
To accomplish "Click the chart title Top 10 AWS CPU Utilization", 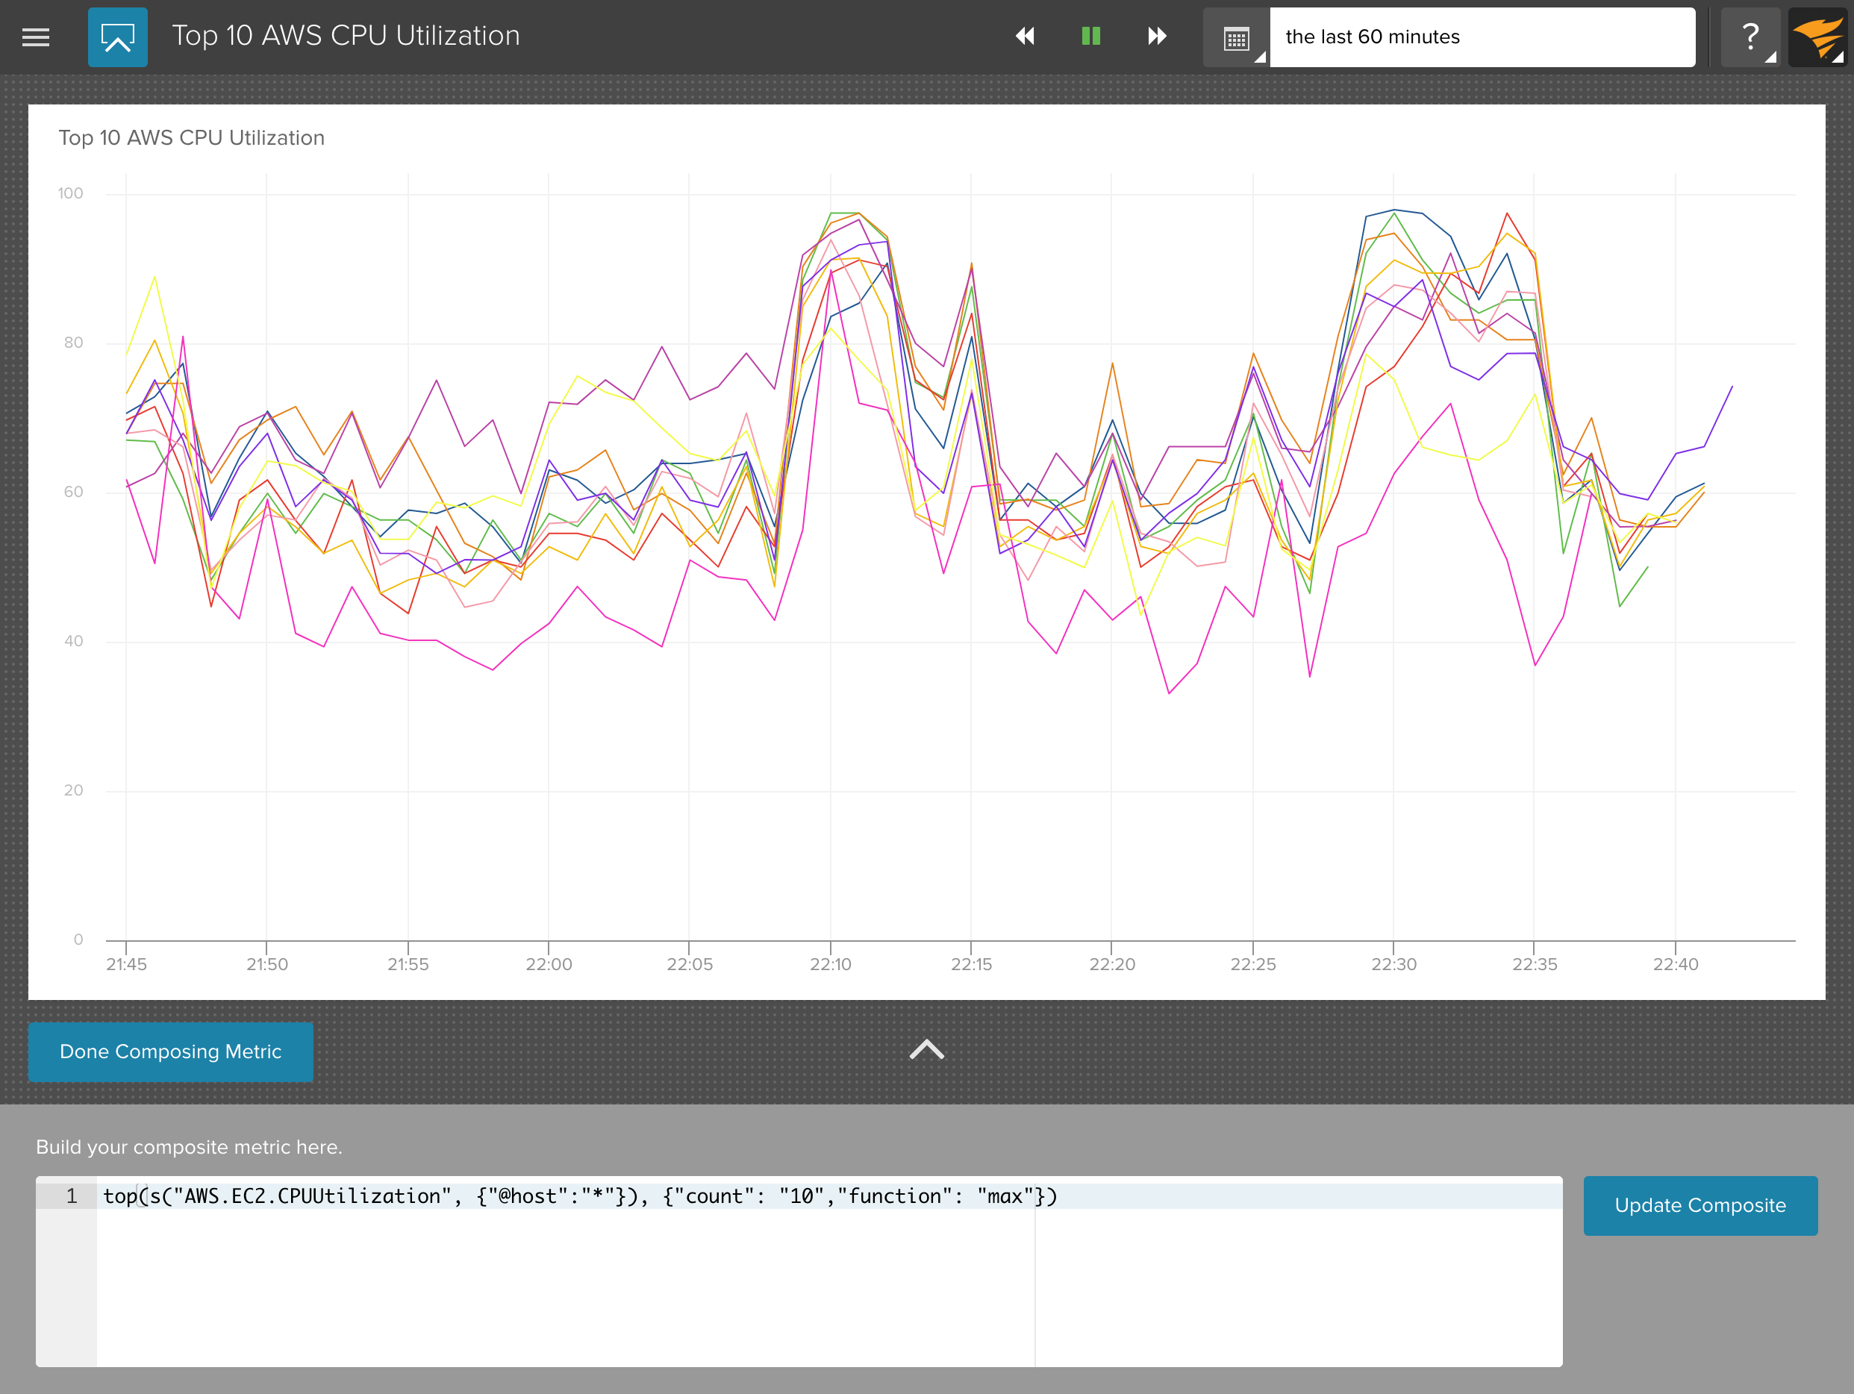I will pos(191,137).
